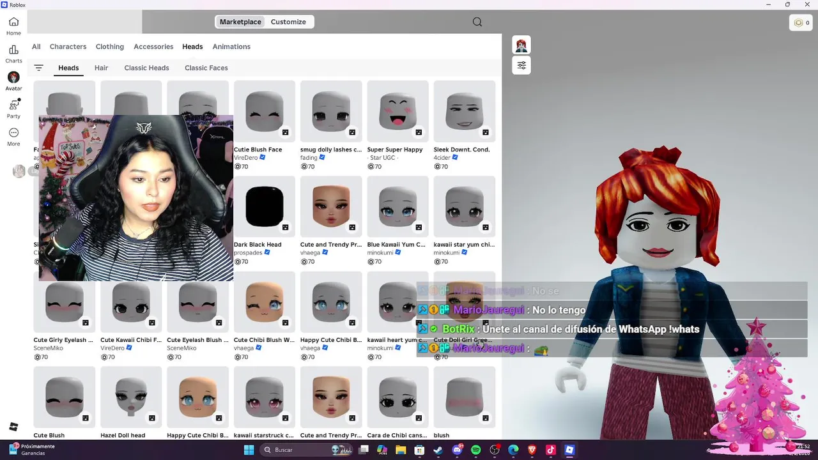Select the Dark Black Head item
The height and width of the screenshot is (460, 818).
[x=265, y=206]
